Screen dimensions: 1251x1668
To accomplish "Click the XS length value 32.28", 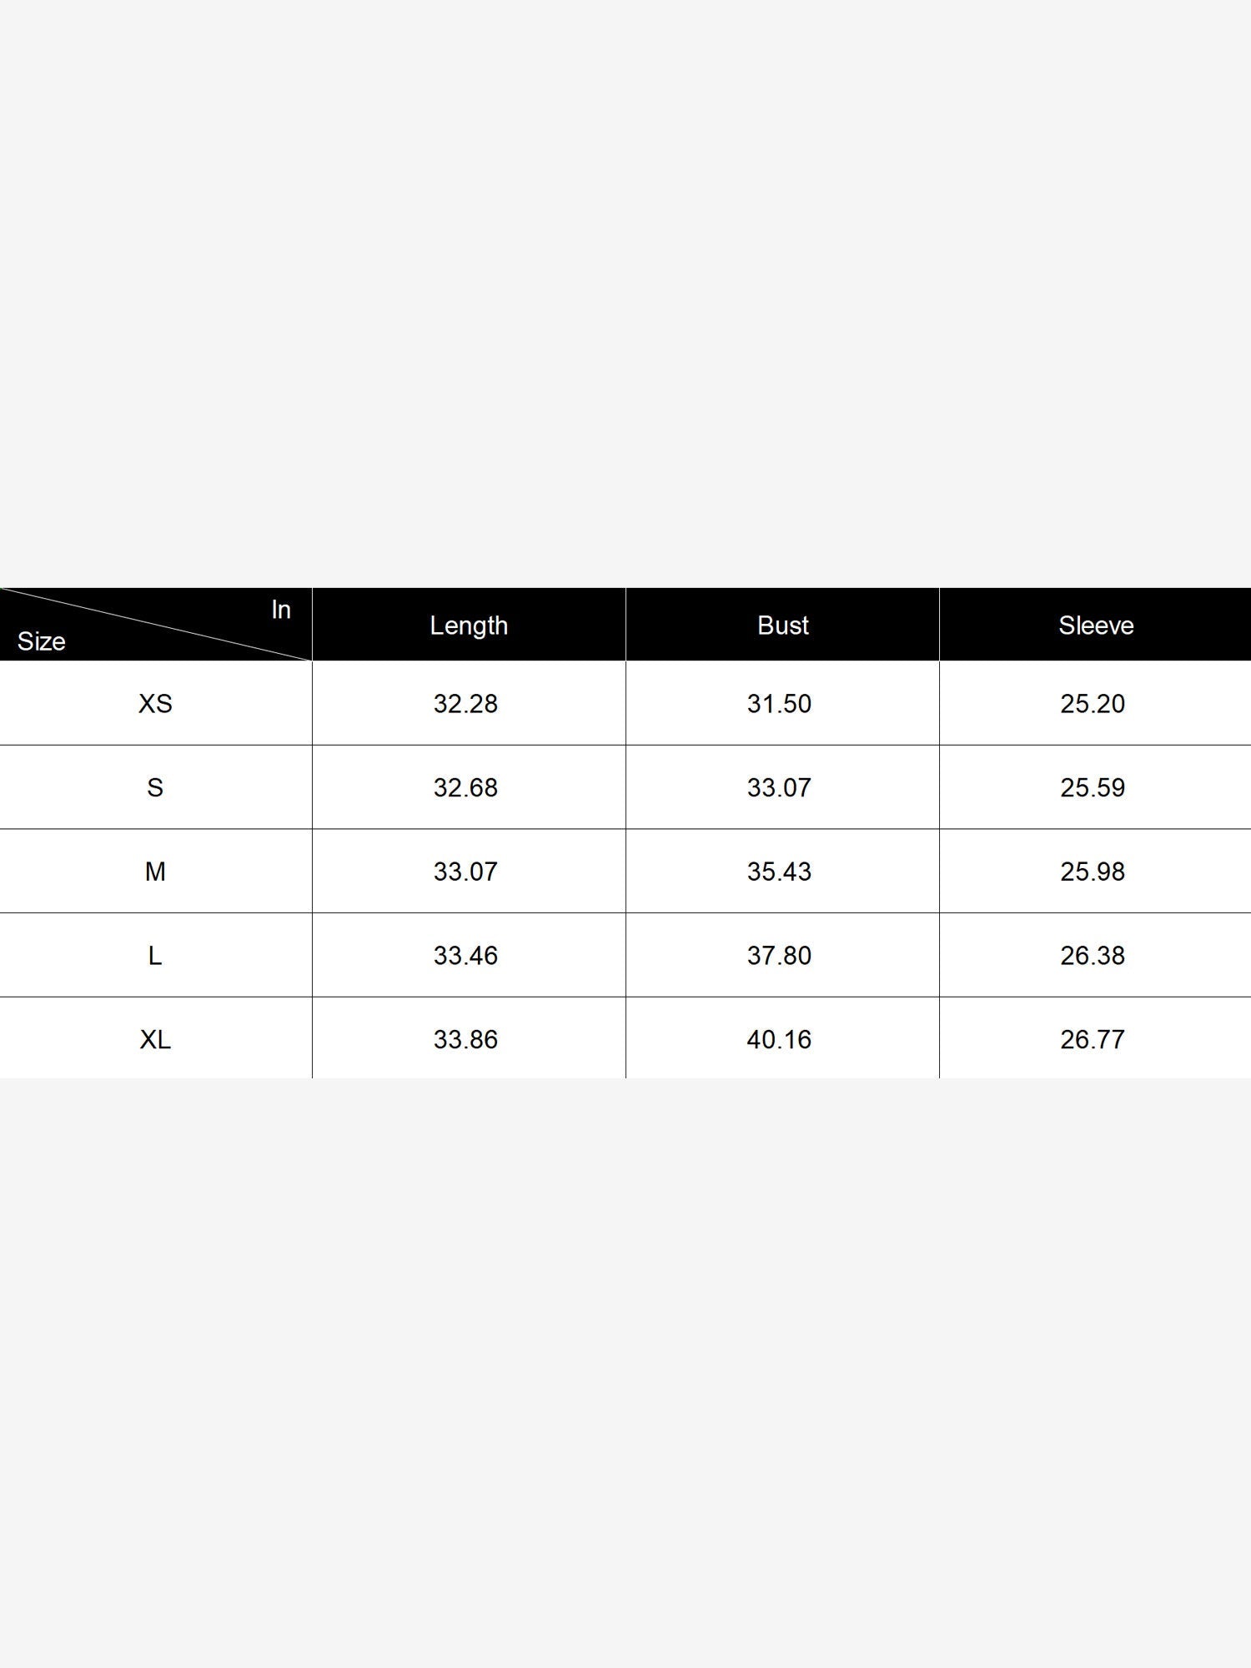I will click(x=465, y=704).
